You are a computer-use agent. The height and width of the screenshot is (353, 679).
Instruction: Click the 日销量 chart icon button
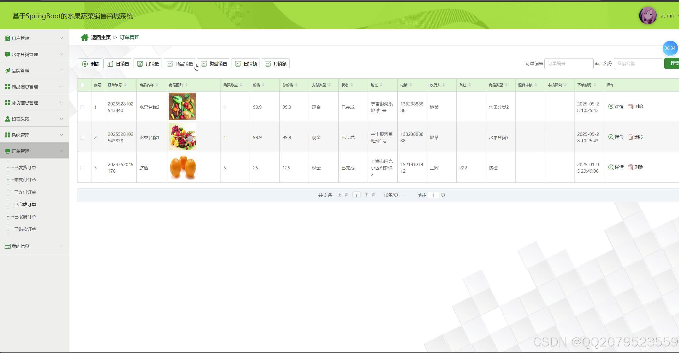point(118,64)
